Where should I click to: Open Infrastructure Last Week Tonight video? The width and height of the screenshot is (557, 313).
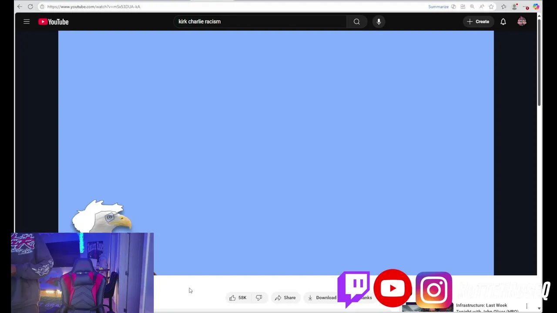[487, 308]
